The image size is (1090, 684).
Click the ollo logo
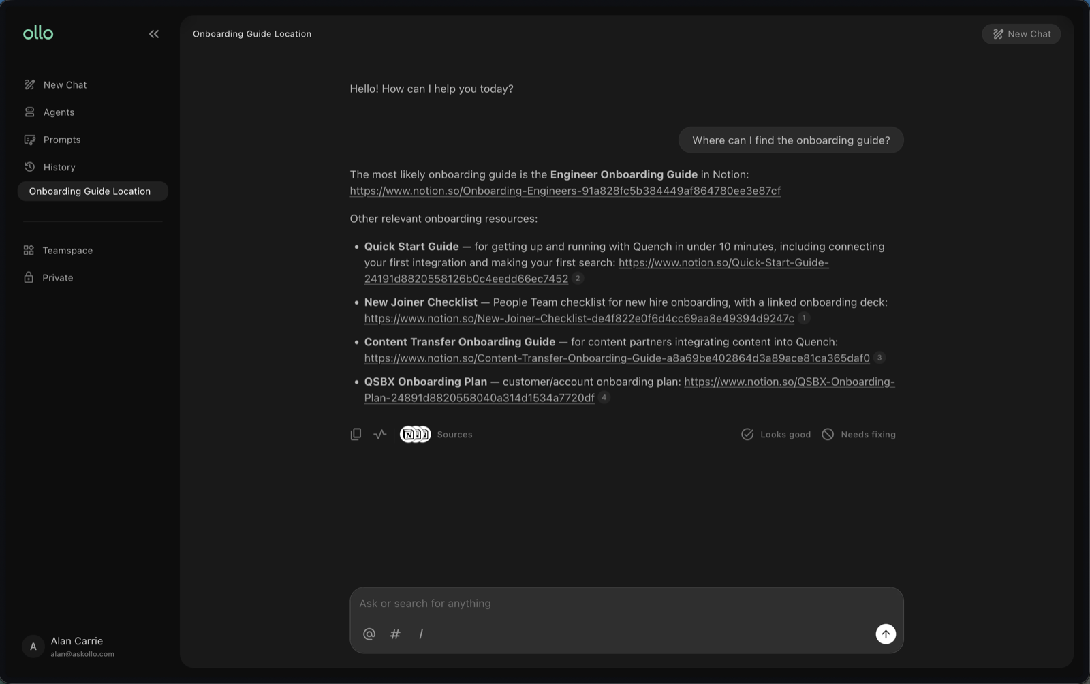click(38, 33)
